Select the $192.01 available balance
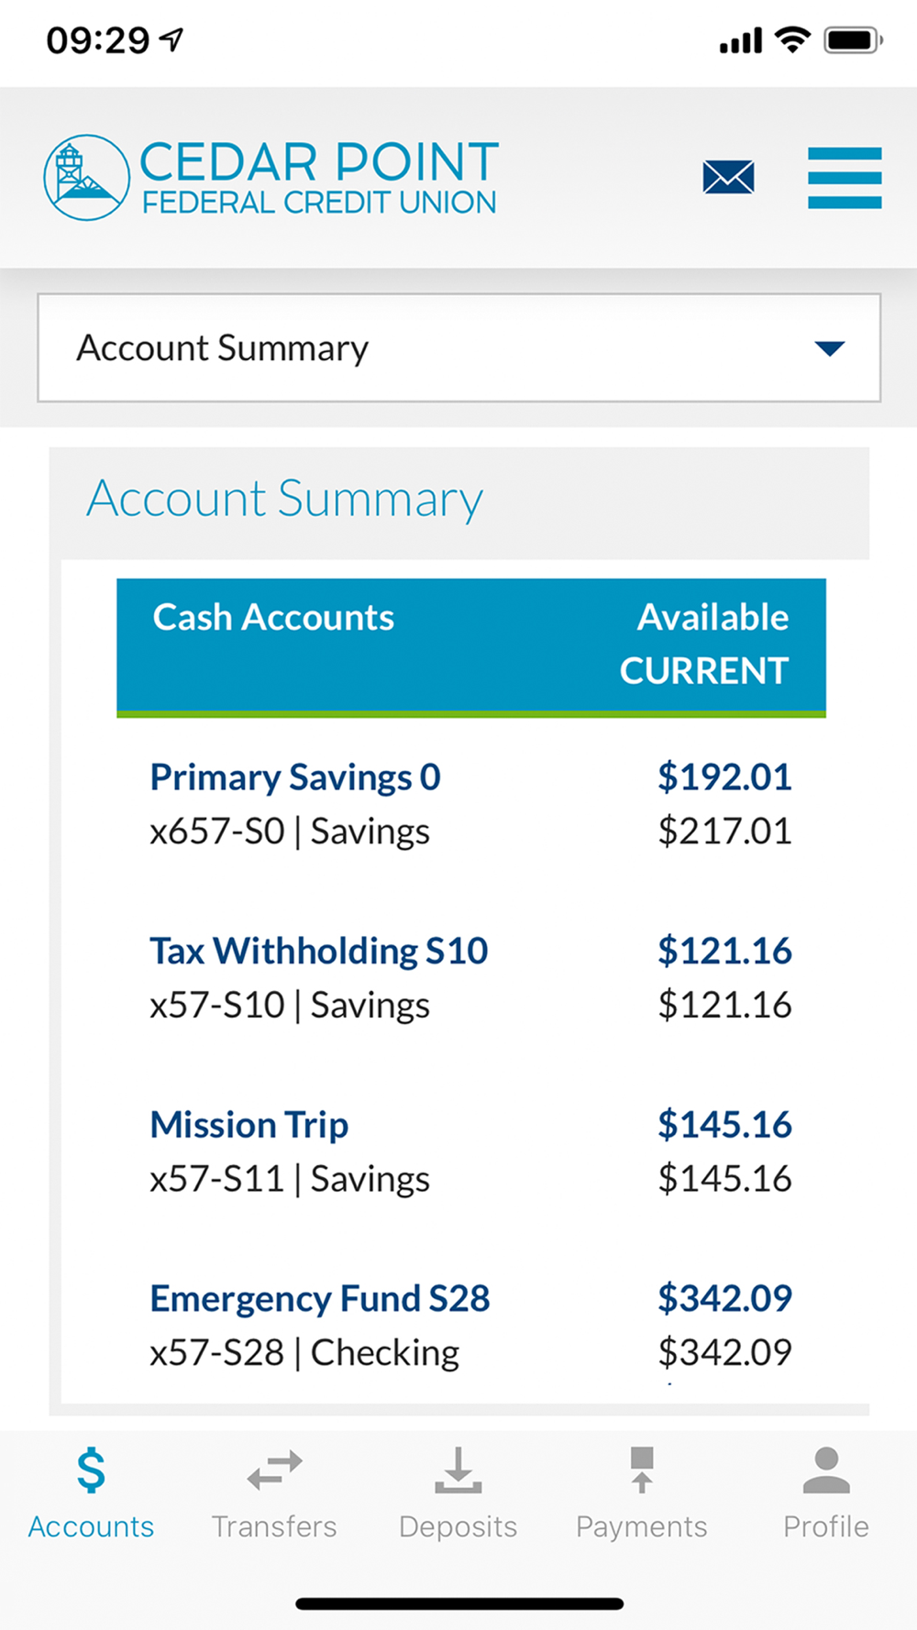 tap(724, 777)
